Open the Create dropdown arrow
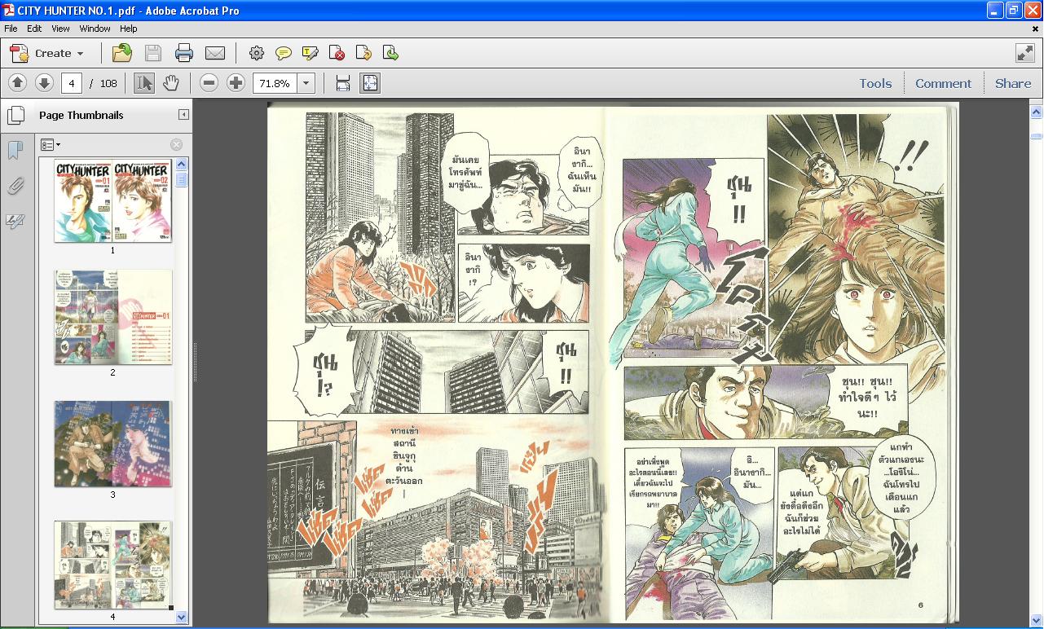 point(80,54)
